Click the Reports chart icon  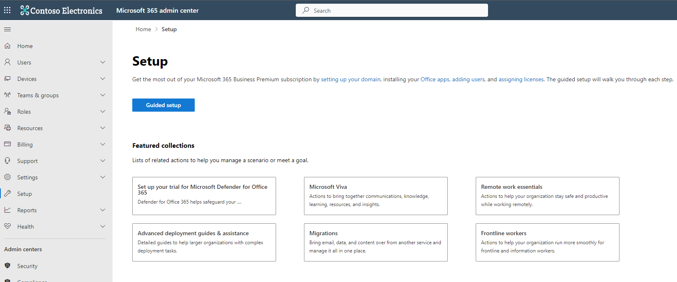7,210
